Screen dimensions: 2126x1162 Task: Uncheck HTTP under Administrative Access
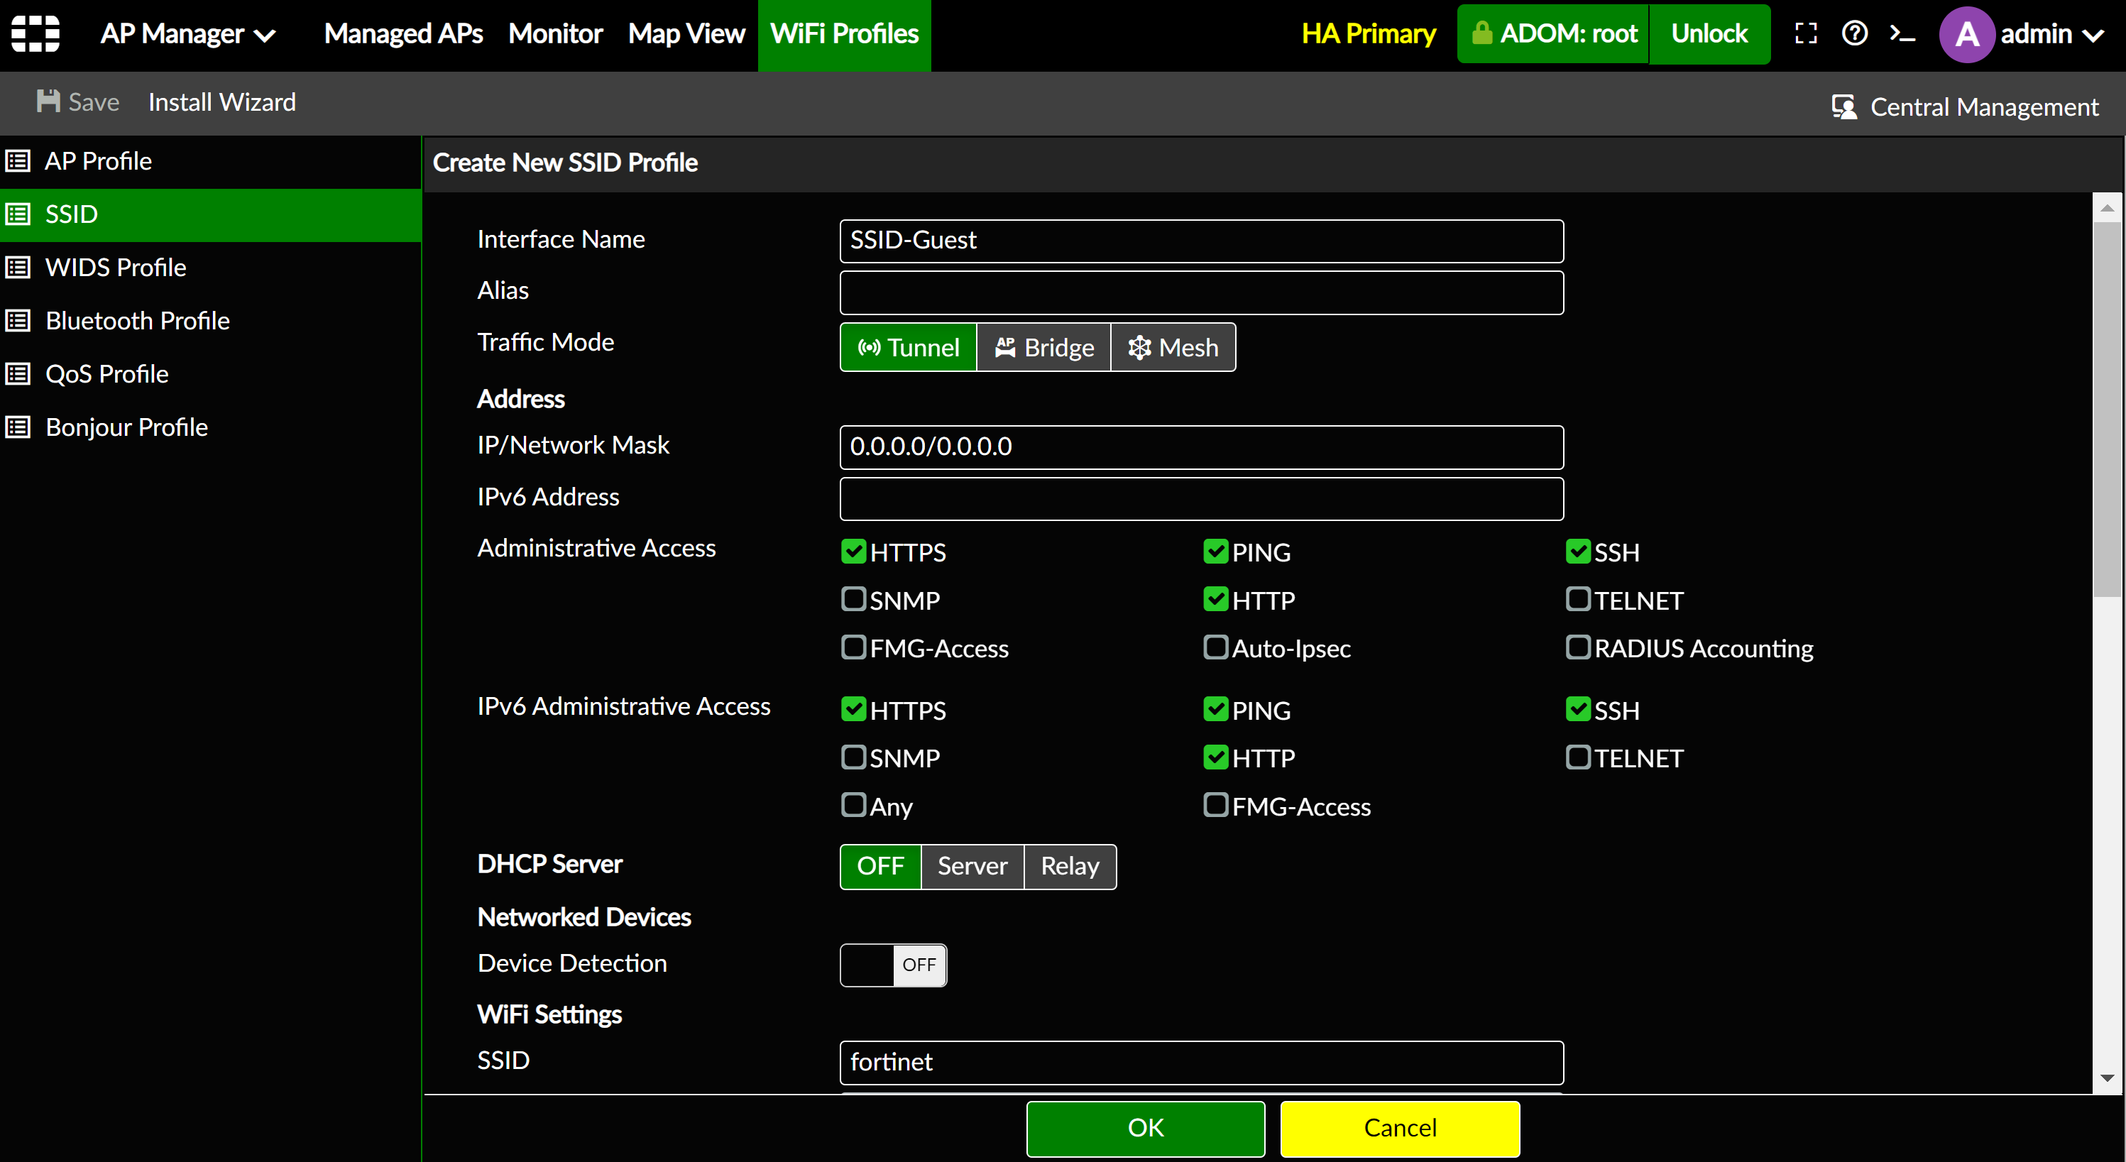(1216, 599)
